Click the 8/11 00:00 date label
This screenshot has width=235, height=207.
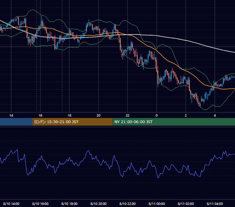point(157,204)
